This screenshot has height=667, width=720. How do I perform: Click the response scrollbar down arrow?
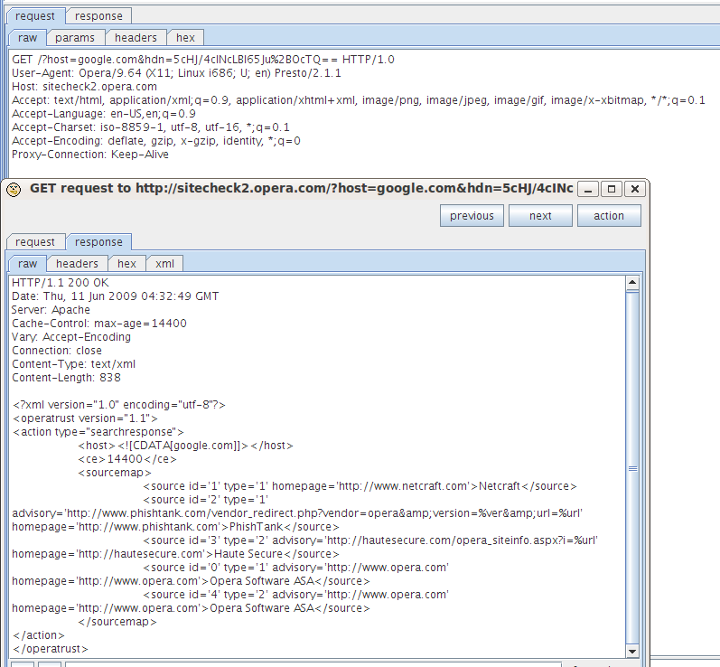pyautogui.click(x=632, y=651)
